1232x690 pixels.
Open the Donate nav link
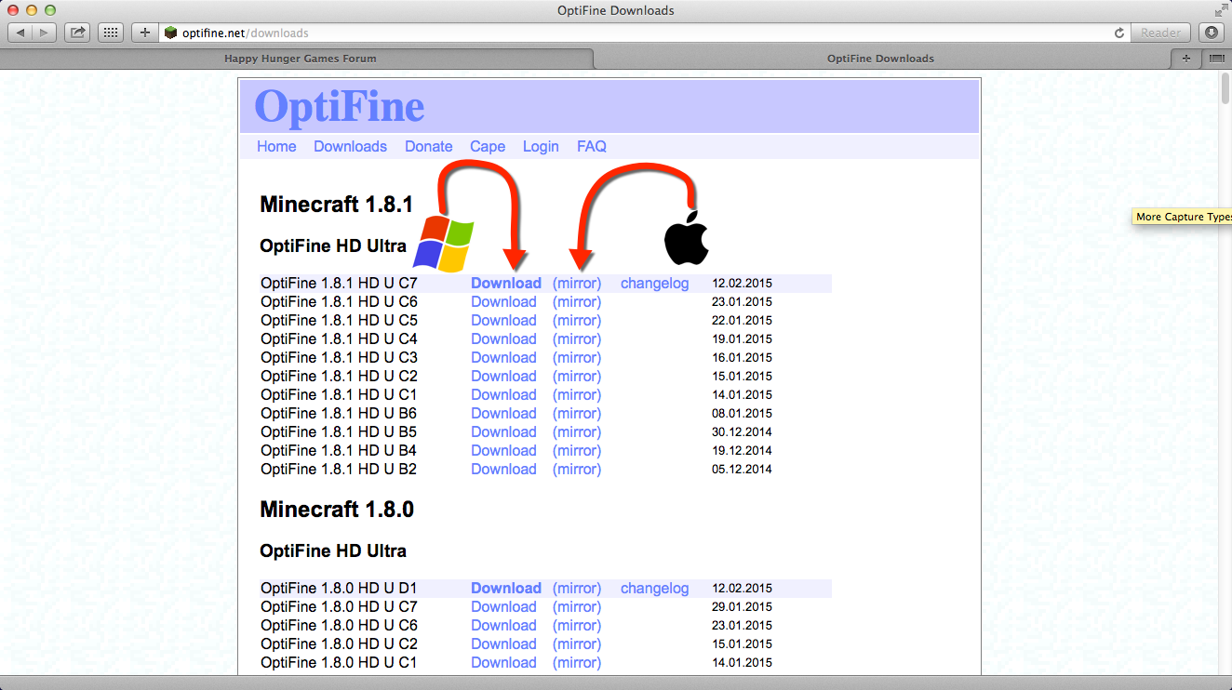429,147
